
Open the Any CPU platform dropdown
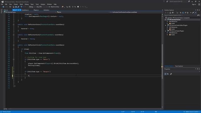42,7
